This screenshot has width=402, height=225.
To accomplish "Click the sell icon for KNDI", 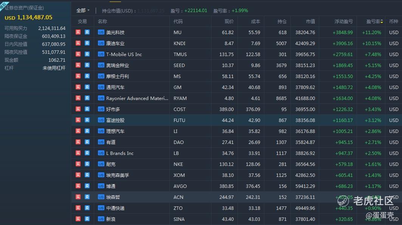I will tap(87, 43).
